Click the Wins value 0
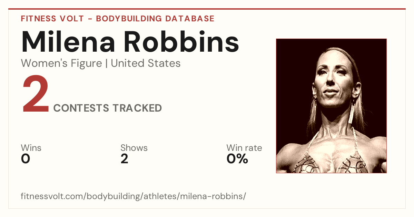 [x=26, y=159]
